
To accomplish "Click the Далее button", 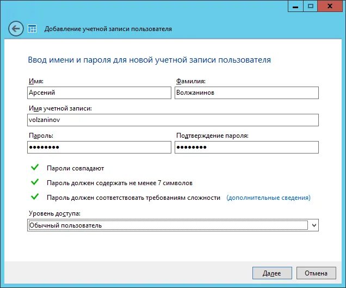I will pyautogui.click(x=272, y=273).
